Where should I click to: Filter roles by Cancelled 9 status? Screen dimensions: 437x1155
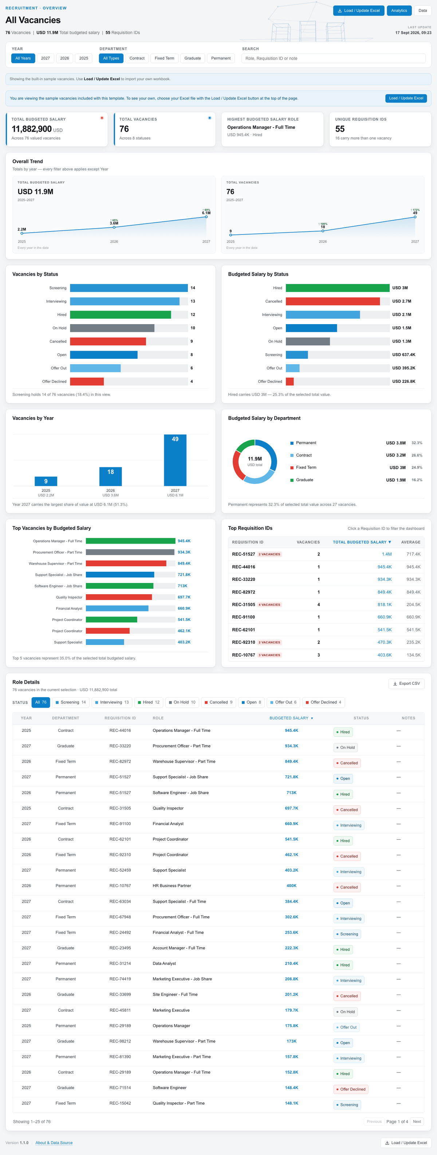[x=219, y=702]
